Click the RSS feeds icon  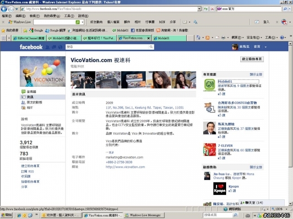click(x=207, y=38)
